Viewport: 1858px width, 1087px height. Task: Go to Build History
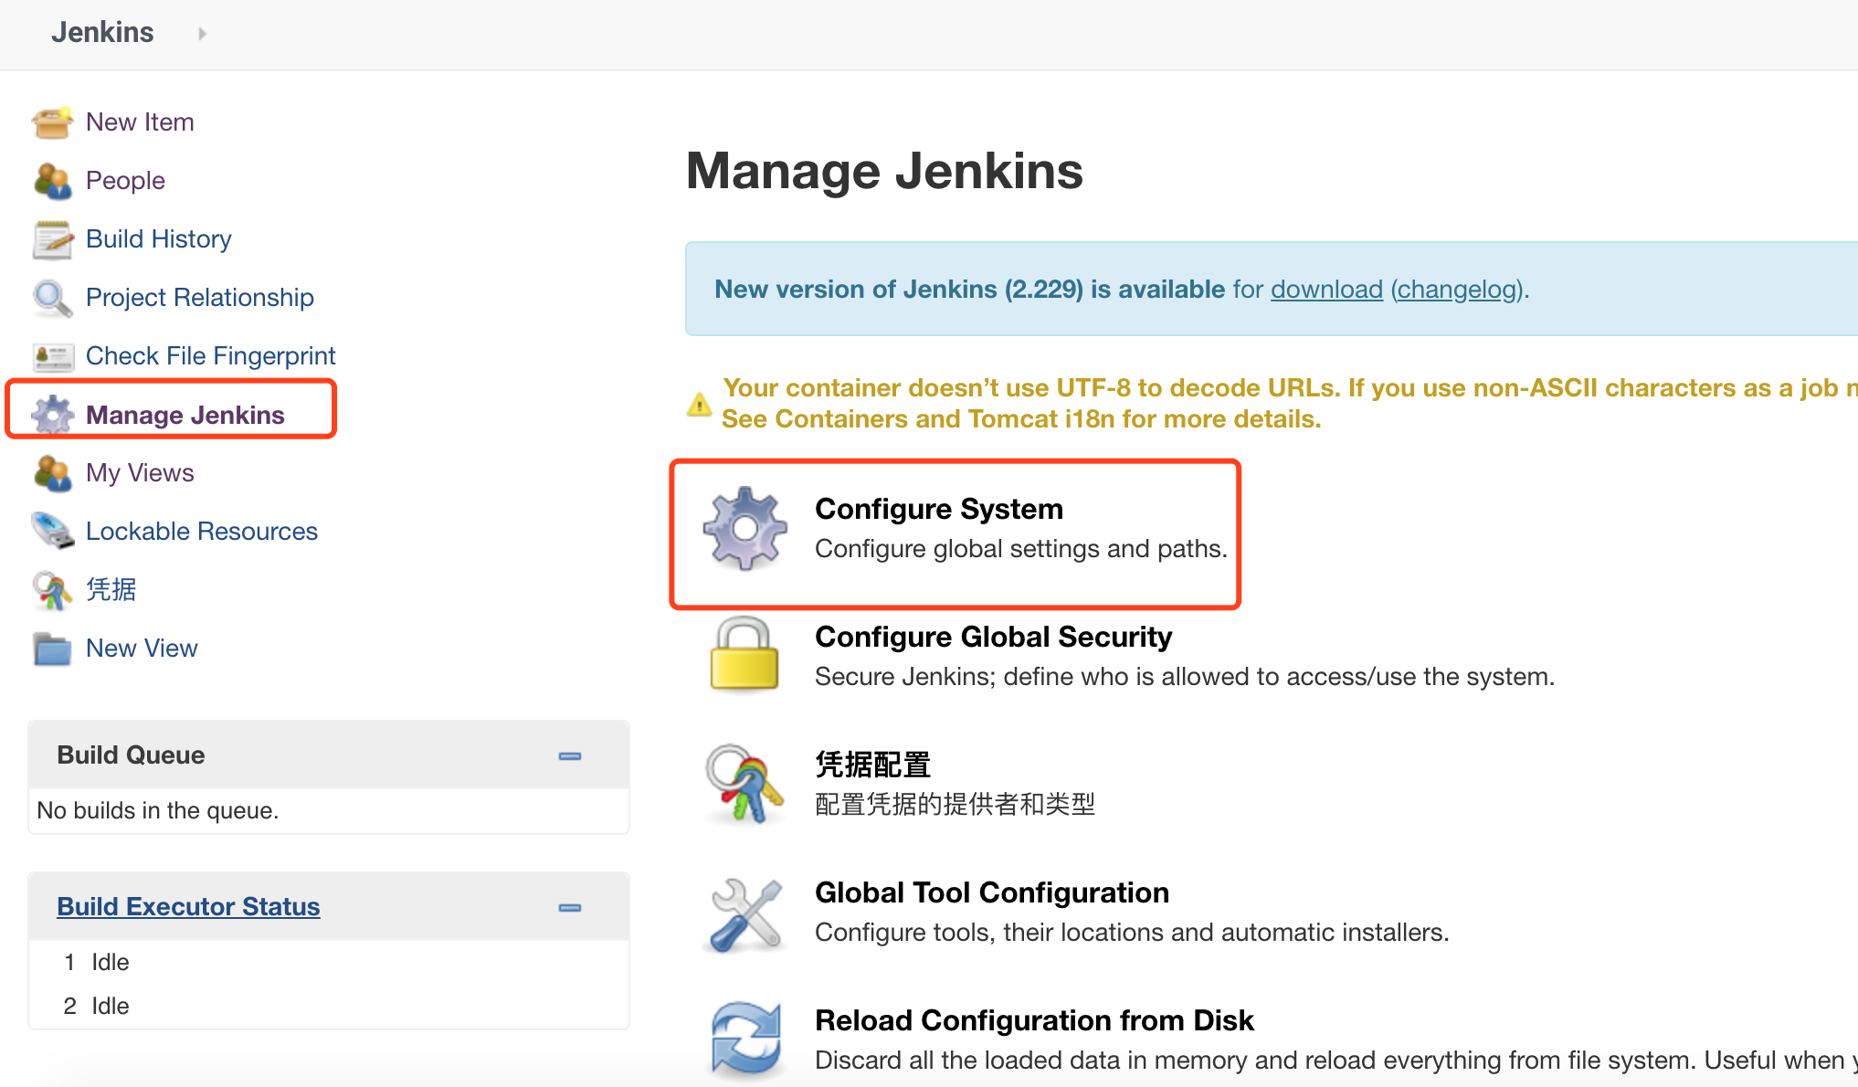point(159,239)
